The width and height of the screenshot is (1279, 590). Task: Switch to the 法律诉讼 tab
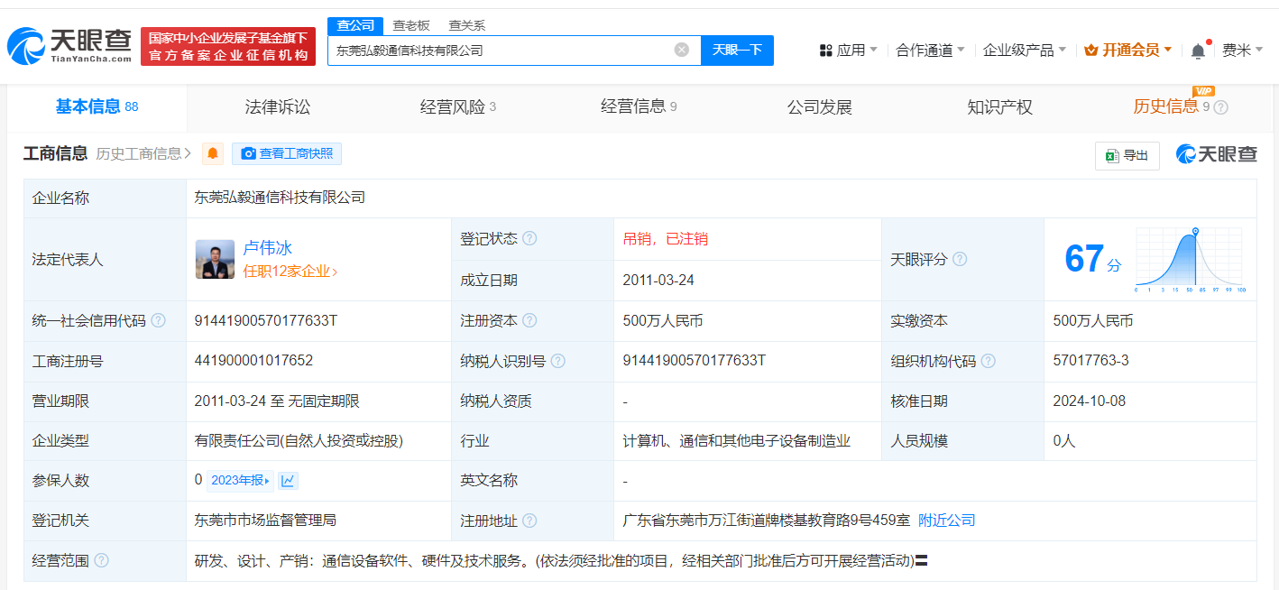[278, 107]
